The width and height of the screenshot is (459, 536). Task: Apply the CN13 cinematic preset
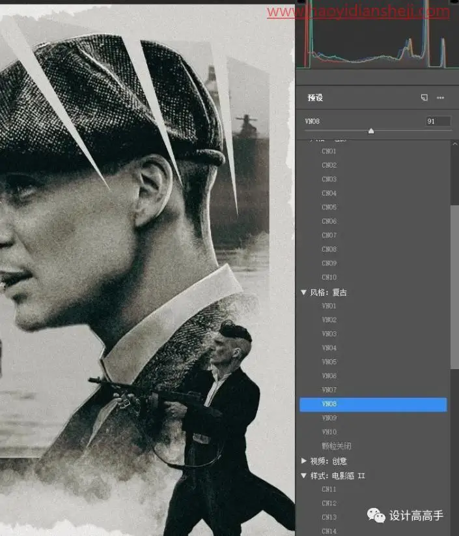329,518
